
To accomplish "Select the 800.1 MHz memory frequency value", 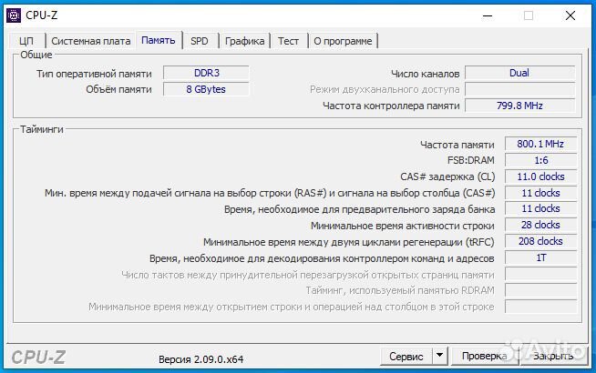I will [x=540, y=144].
